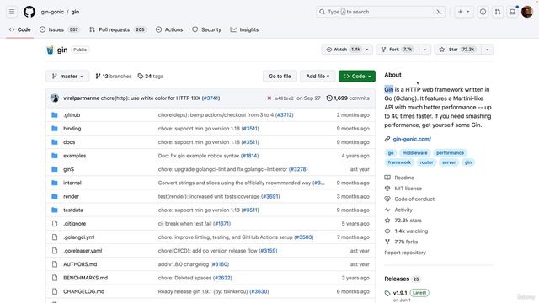
Task: Star the gin repository
Action: 457,50
